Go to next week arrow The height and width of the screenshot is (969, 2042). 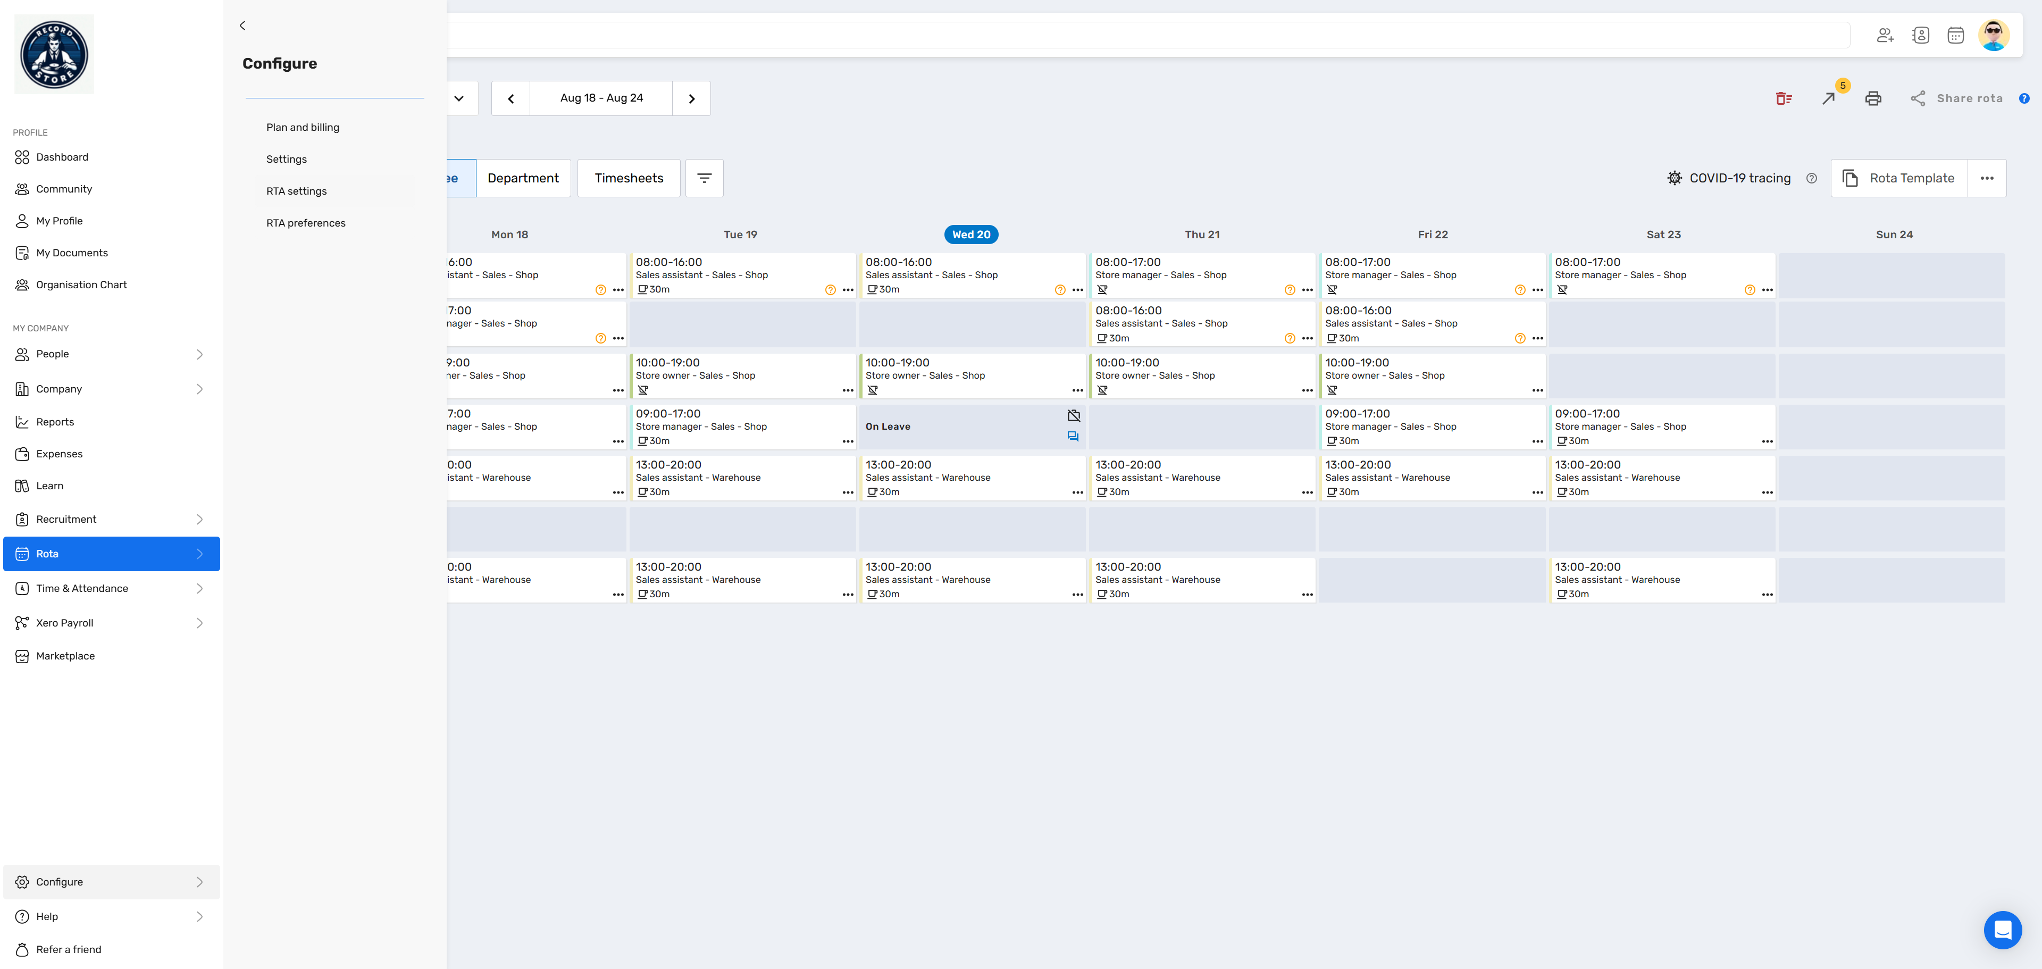point(691,98)
